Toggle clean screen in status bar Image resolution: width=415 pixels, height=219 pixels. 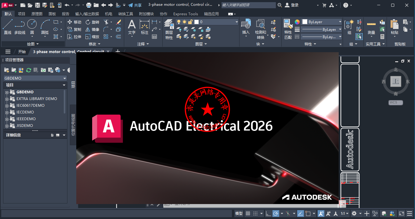[x=402, y=214]
